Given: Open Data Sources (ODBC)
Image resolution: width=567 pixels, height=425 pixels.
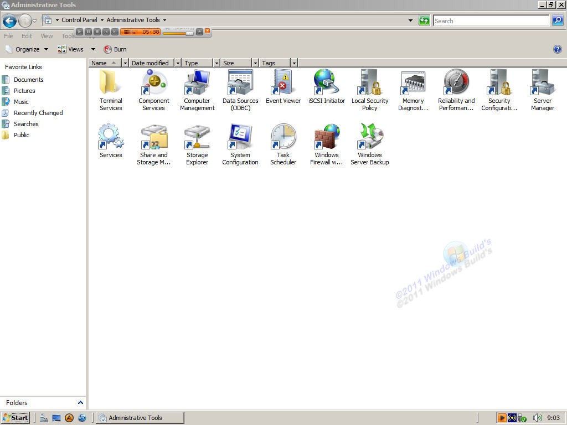Looking at the screenshot, I should 240,90.
